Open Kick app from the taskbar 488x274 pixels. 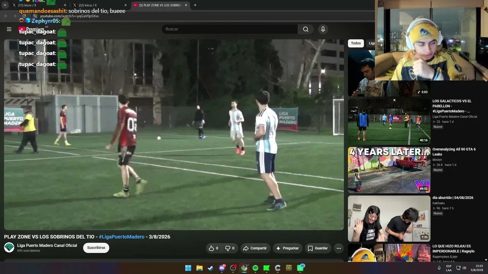pos(266,268)
